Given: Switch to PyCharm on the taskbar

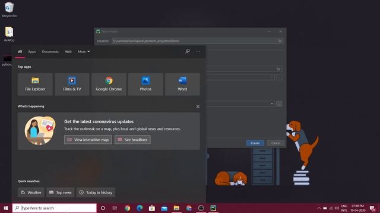Looking at the screenshot, I should click(213, 208).
